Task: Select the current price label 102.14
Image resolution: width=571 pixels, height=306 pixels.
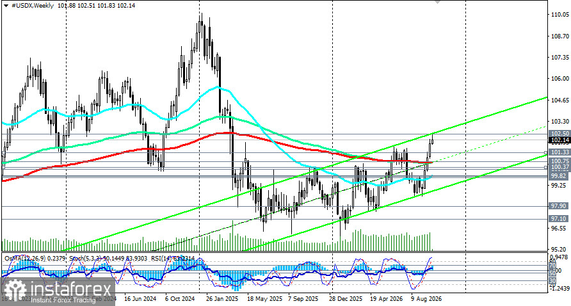Action: tap(560, 140)
